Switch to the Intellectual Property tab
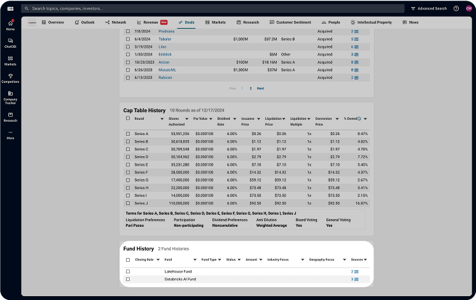Image resolution: width=476 pixels, height=300 pixels. coord(371,22)
